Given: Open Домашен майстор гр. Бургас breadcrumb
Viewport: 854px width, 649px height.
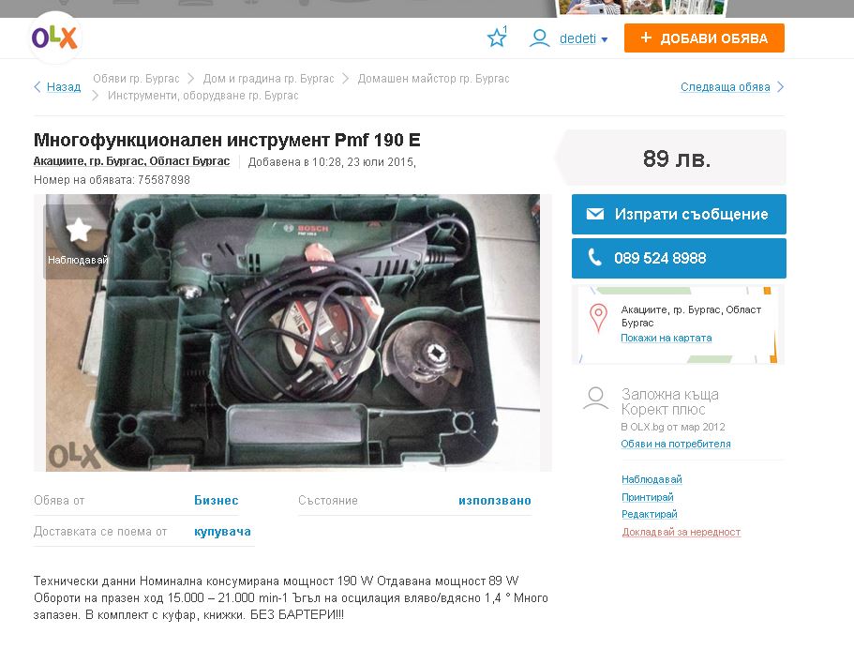Looking at the screenshot, I should (x=433, y=79).
